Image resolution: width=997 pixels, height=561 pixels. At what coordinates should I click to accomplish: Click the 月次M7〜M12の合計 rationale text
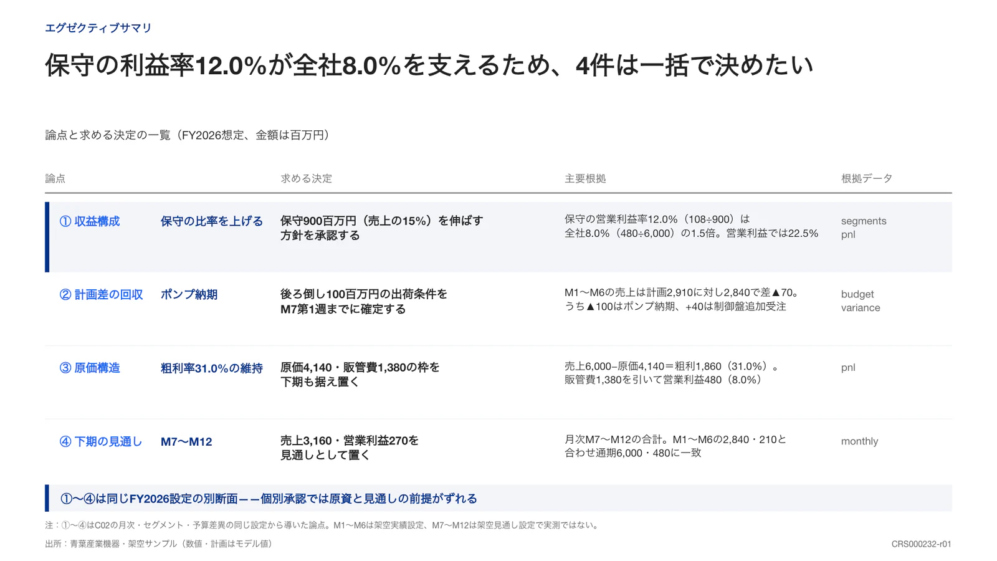pos(675,446)
